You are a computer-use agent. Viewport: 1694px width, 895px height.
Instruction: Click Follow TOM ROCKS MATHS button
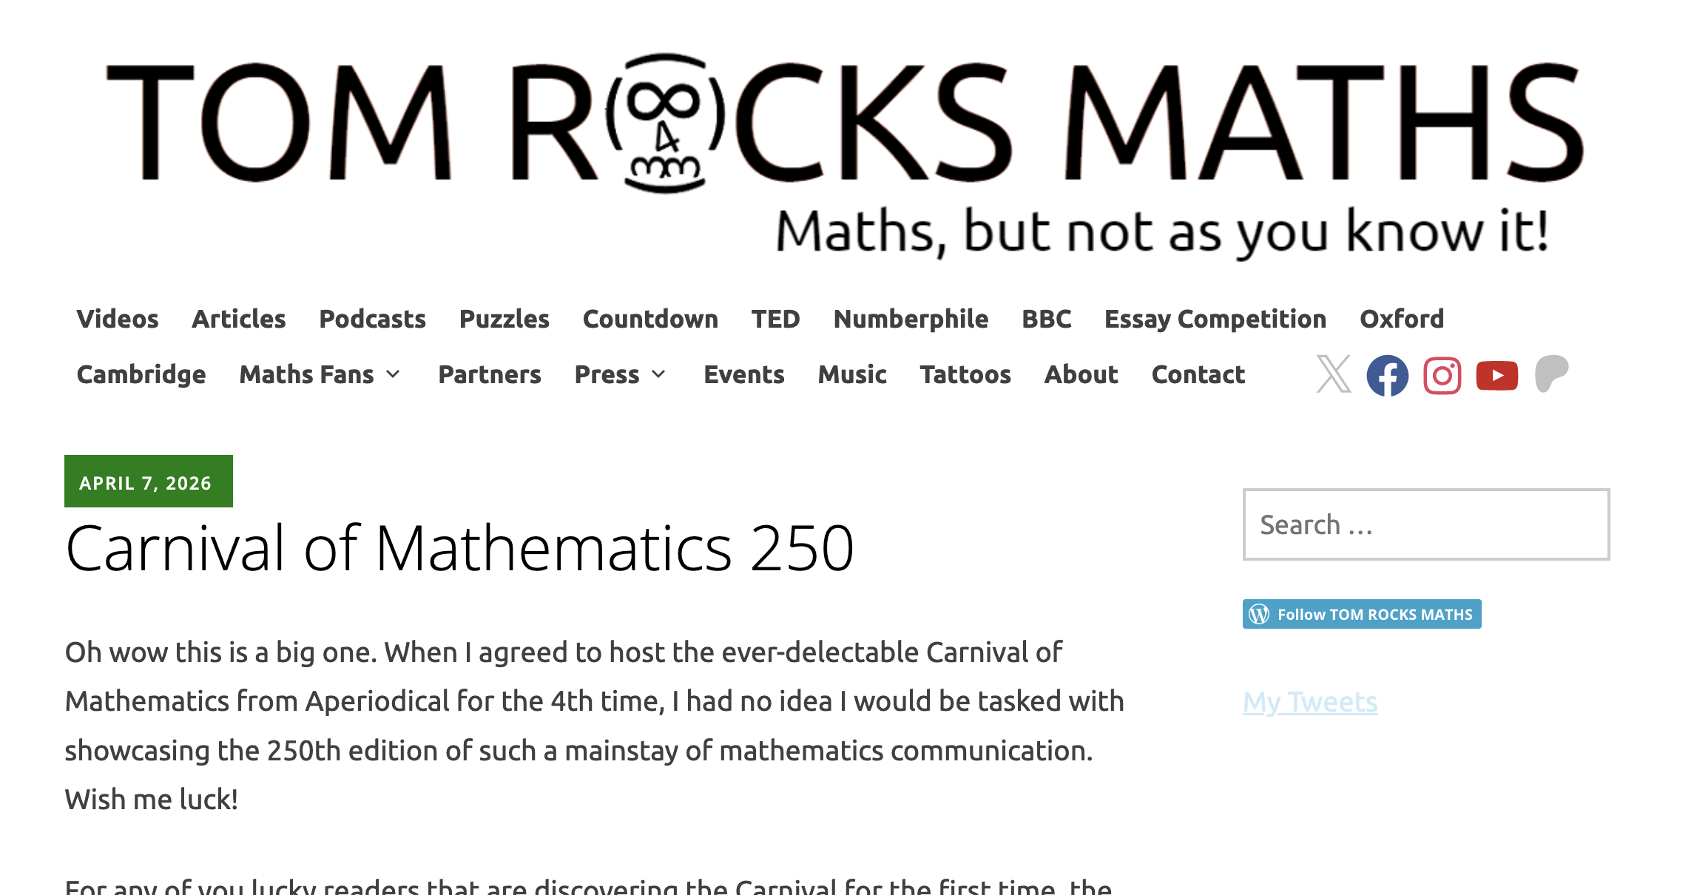click(x=1374, y=614)
